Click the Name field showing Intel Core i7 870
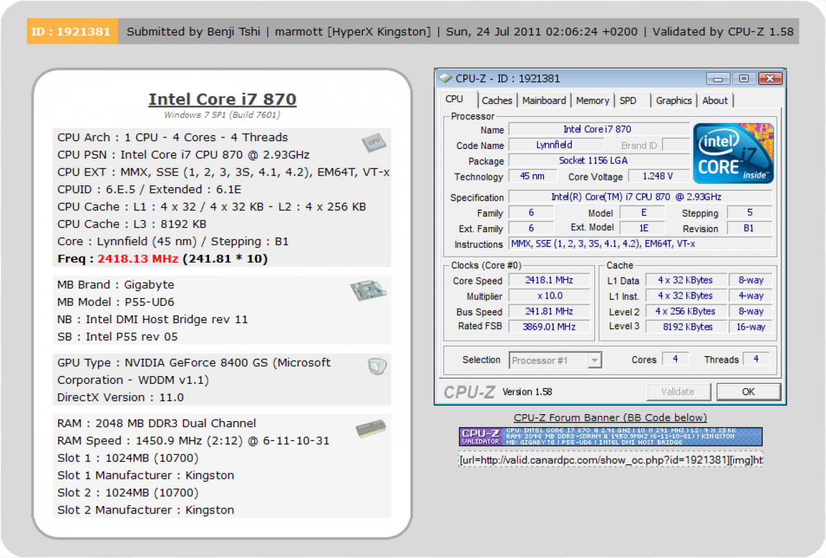 click(598, 130)
